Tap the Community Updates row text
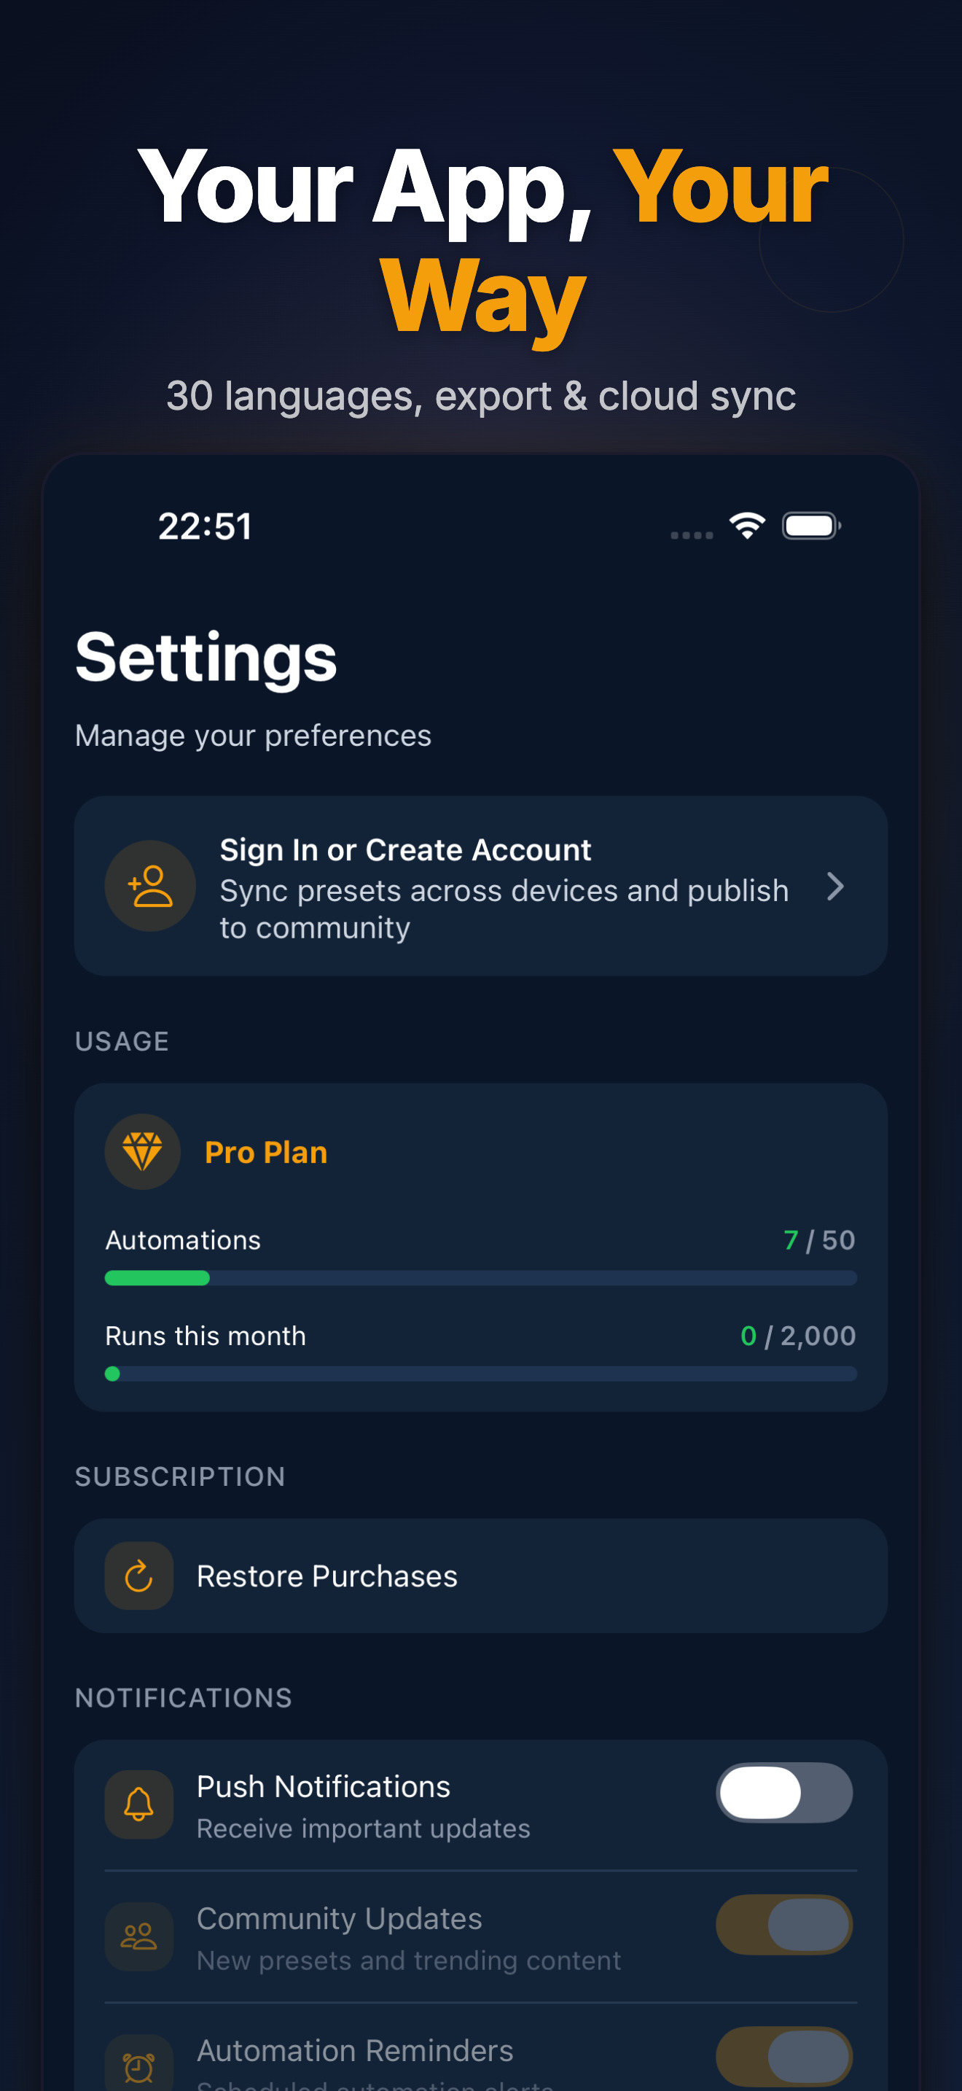Viewport: 962px width, 2091px height. (409, 1938)
